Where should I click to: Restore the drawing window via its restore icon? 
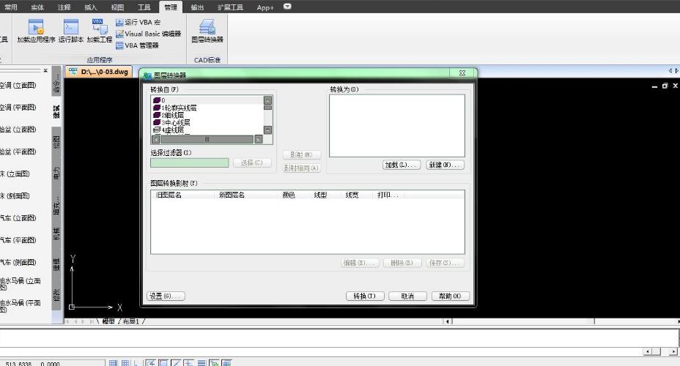click(665, 86)
